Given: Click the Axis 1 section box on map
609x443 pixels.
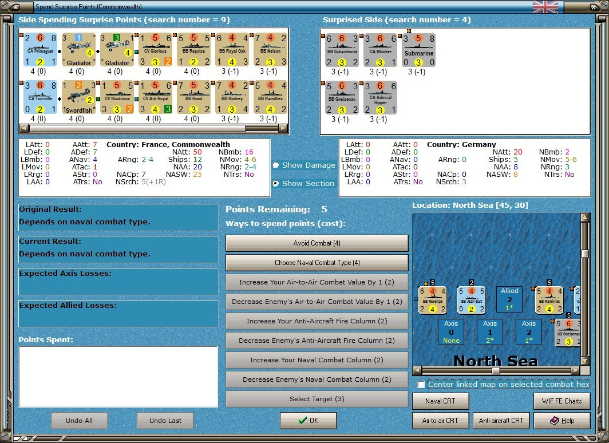Looking at the screenshot, I should click(x=490, y=332).
